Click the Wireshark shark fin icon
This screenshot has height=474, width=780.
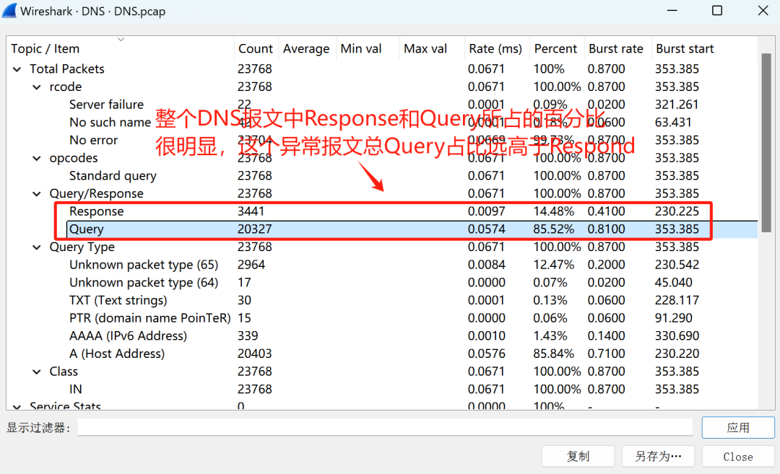click(10, 11)
